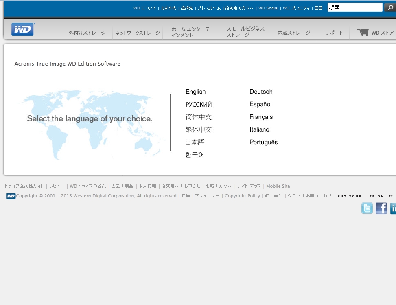Select 日本語 language option
396x305 pixels.
point(195,142)
